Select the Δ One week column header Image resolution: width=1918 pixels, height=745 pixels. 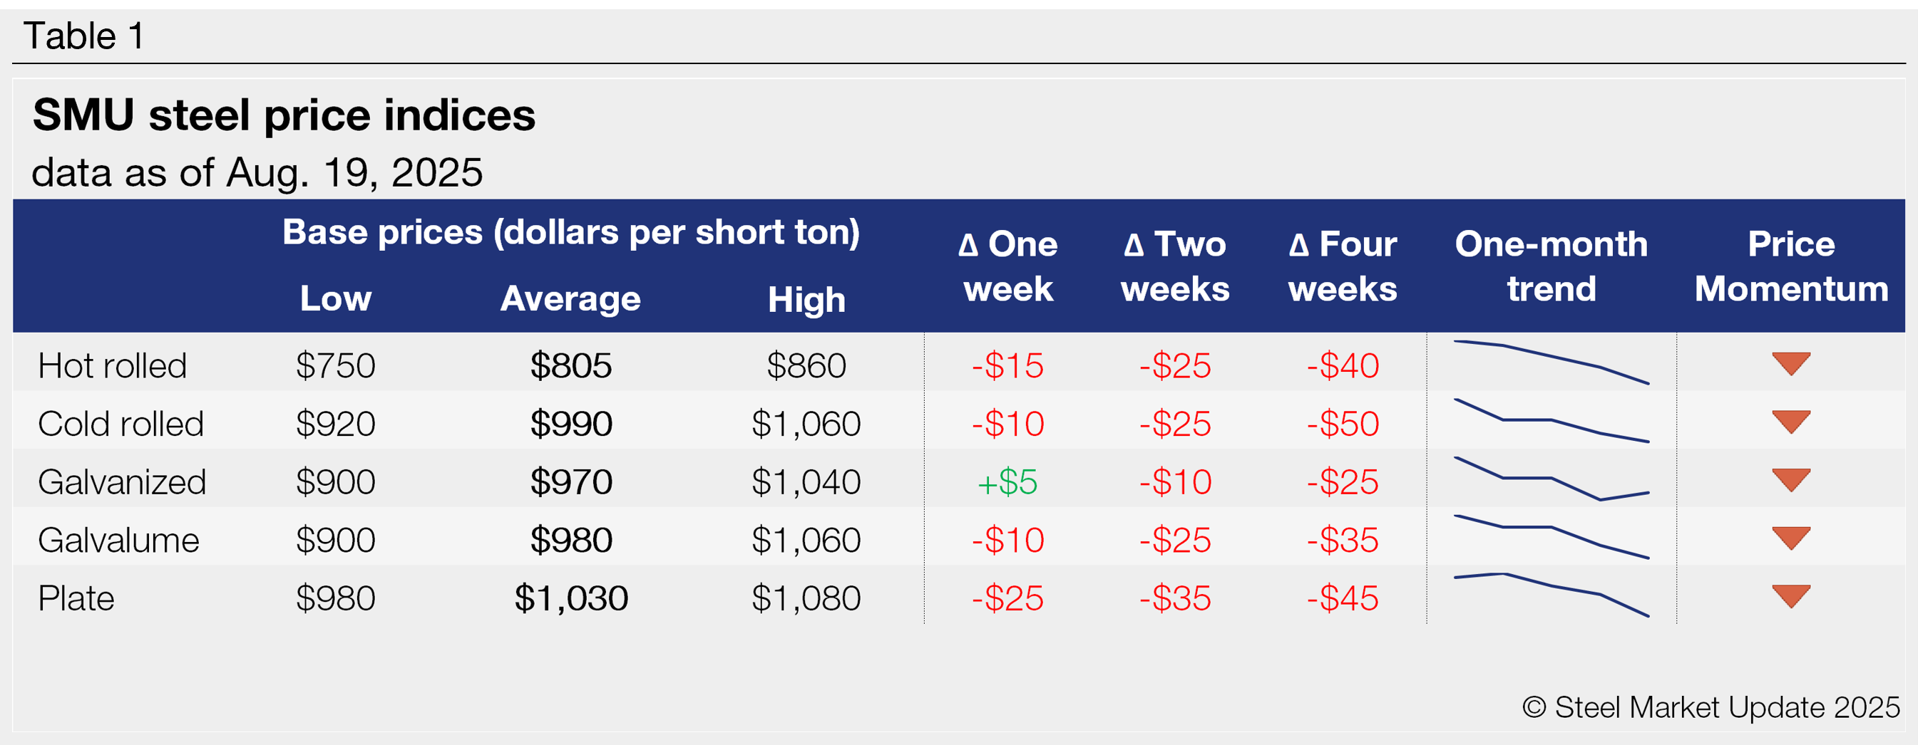coord(1007,266)
